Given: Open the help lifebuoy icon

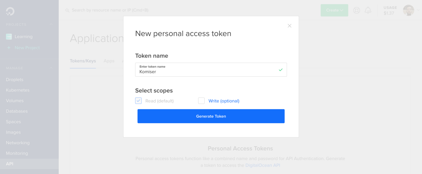Looking at the screenshot, I should tap(357, 10).
